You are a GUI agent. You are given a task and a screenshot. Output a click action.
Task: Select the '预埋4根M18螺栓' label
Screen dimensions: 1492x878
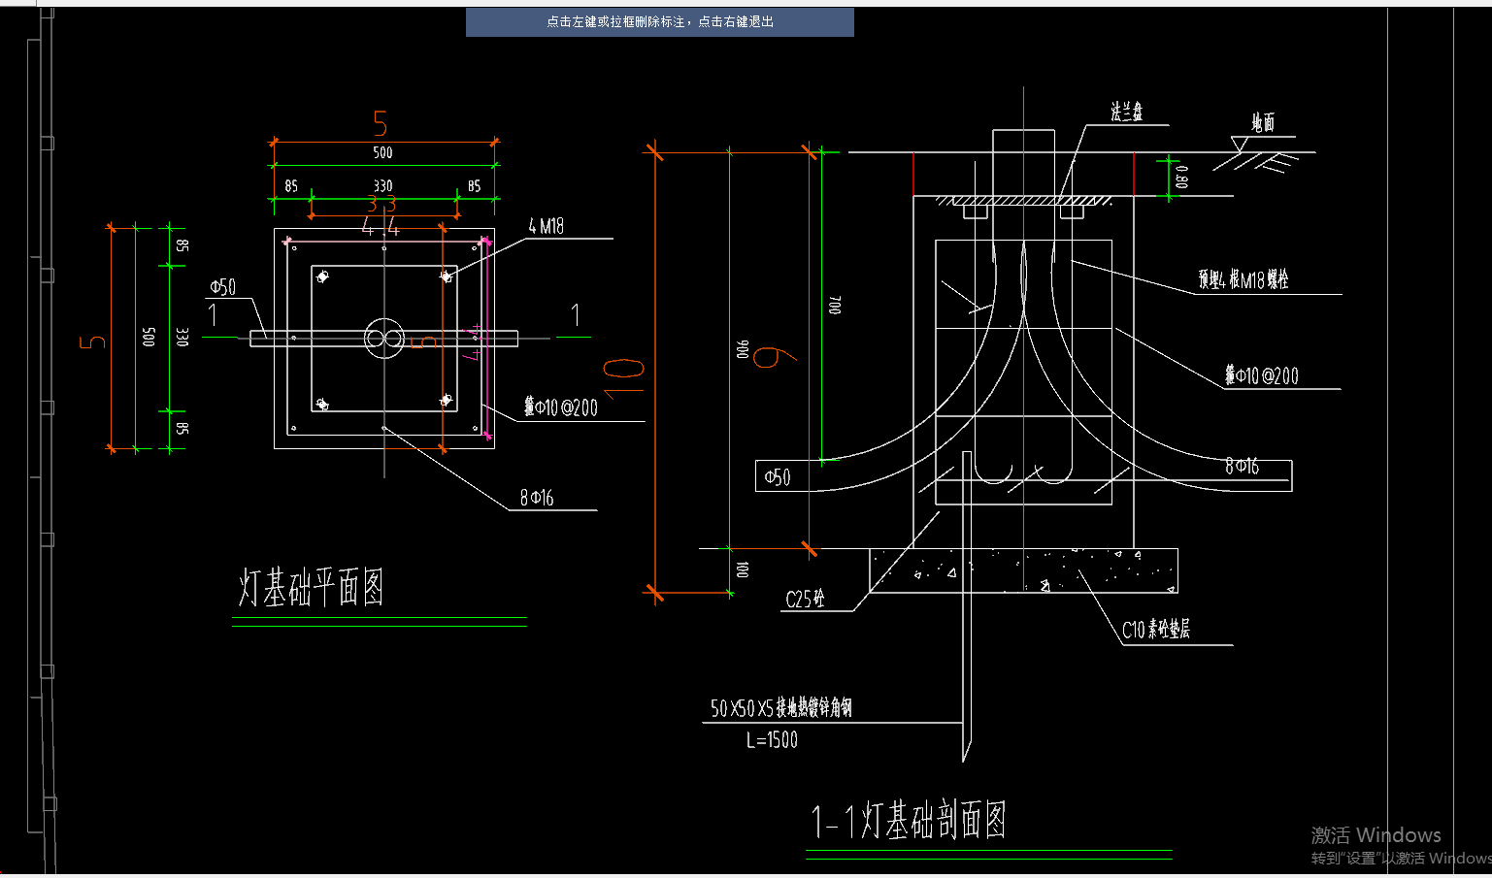(x=1243, y=280)
